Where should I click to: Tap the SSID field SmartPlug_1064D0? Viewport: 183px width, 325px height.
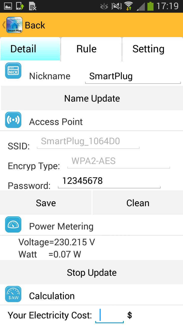pyautogui.click(x=88, y=141)
